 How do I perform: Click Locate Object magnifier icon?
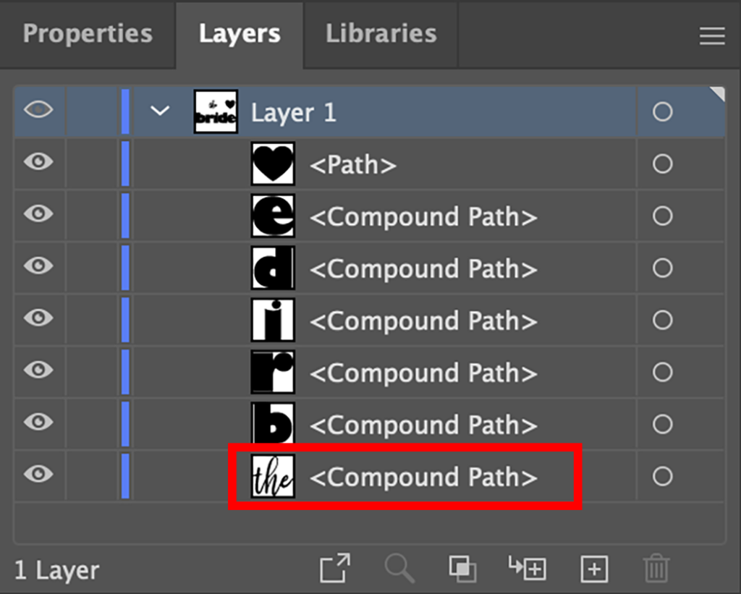coord(399,569)
